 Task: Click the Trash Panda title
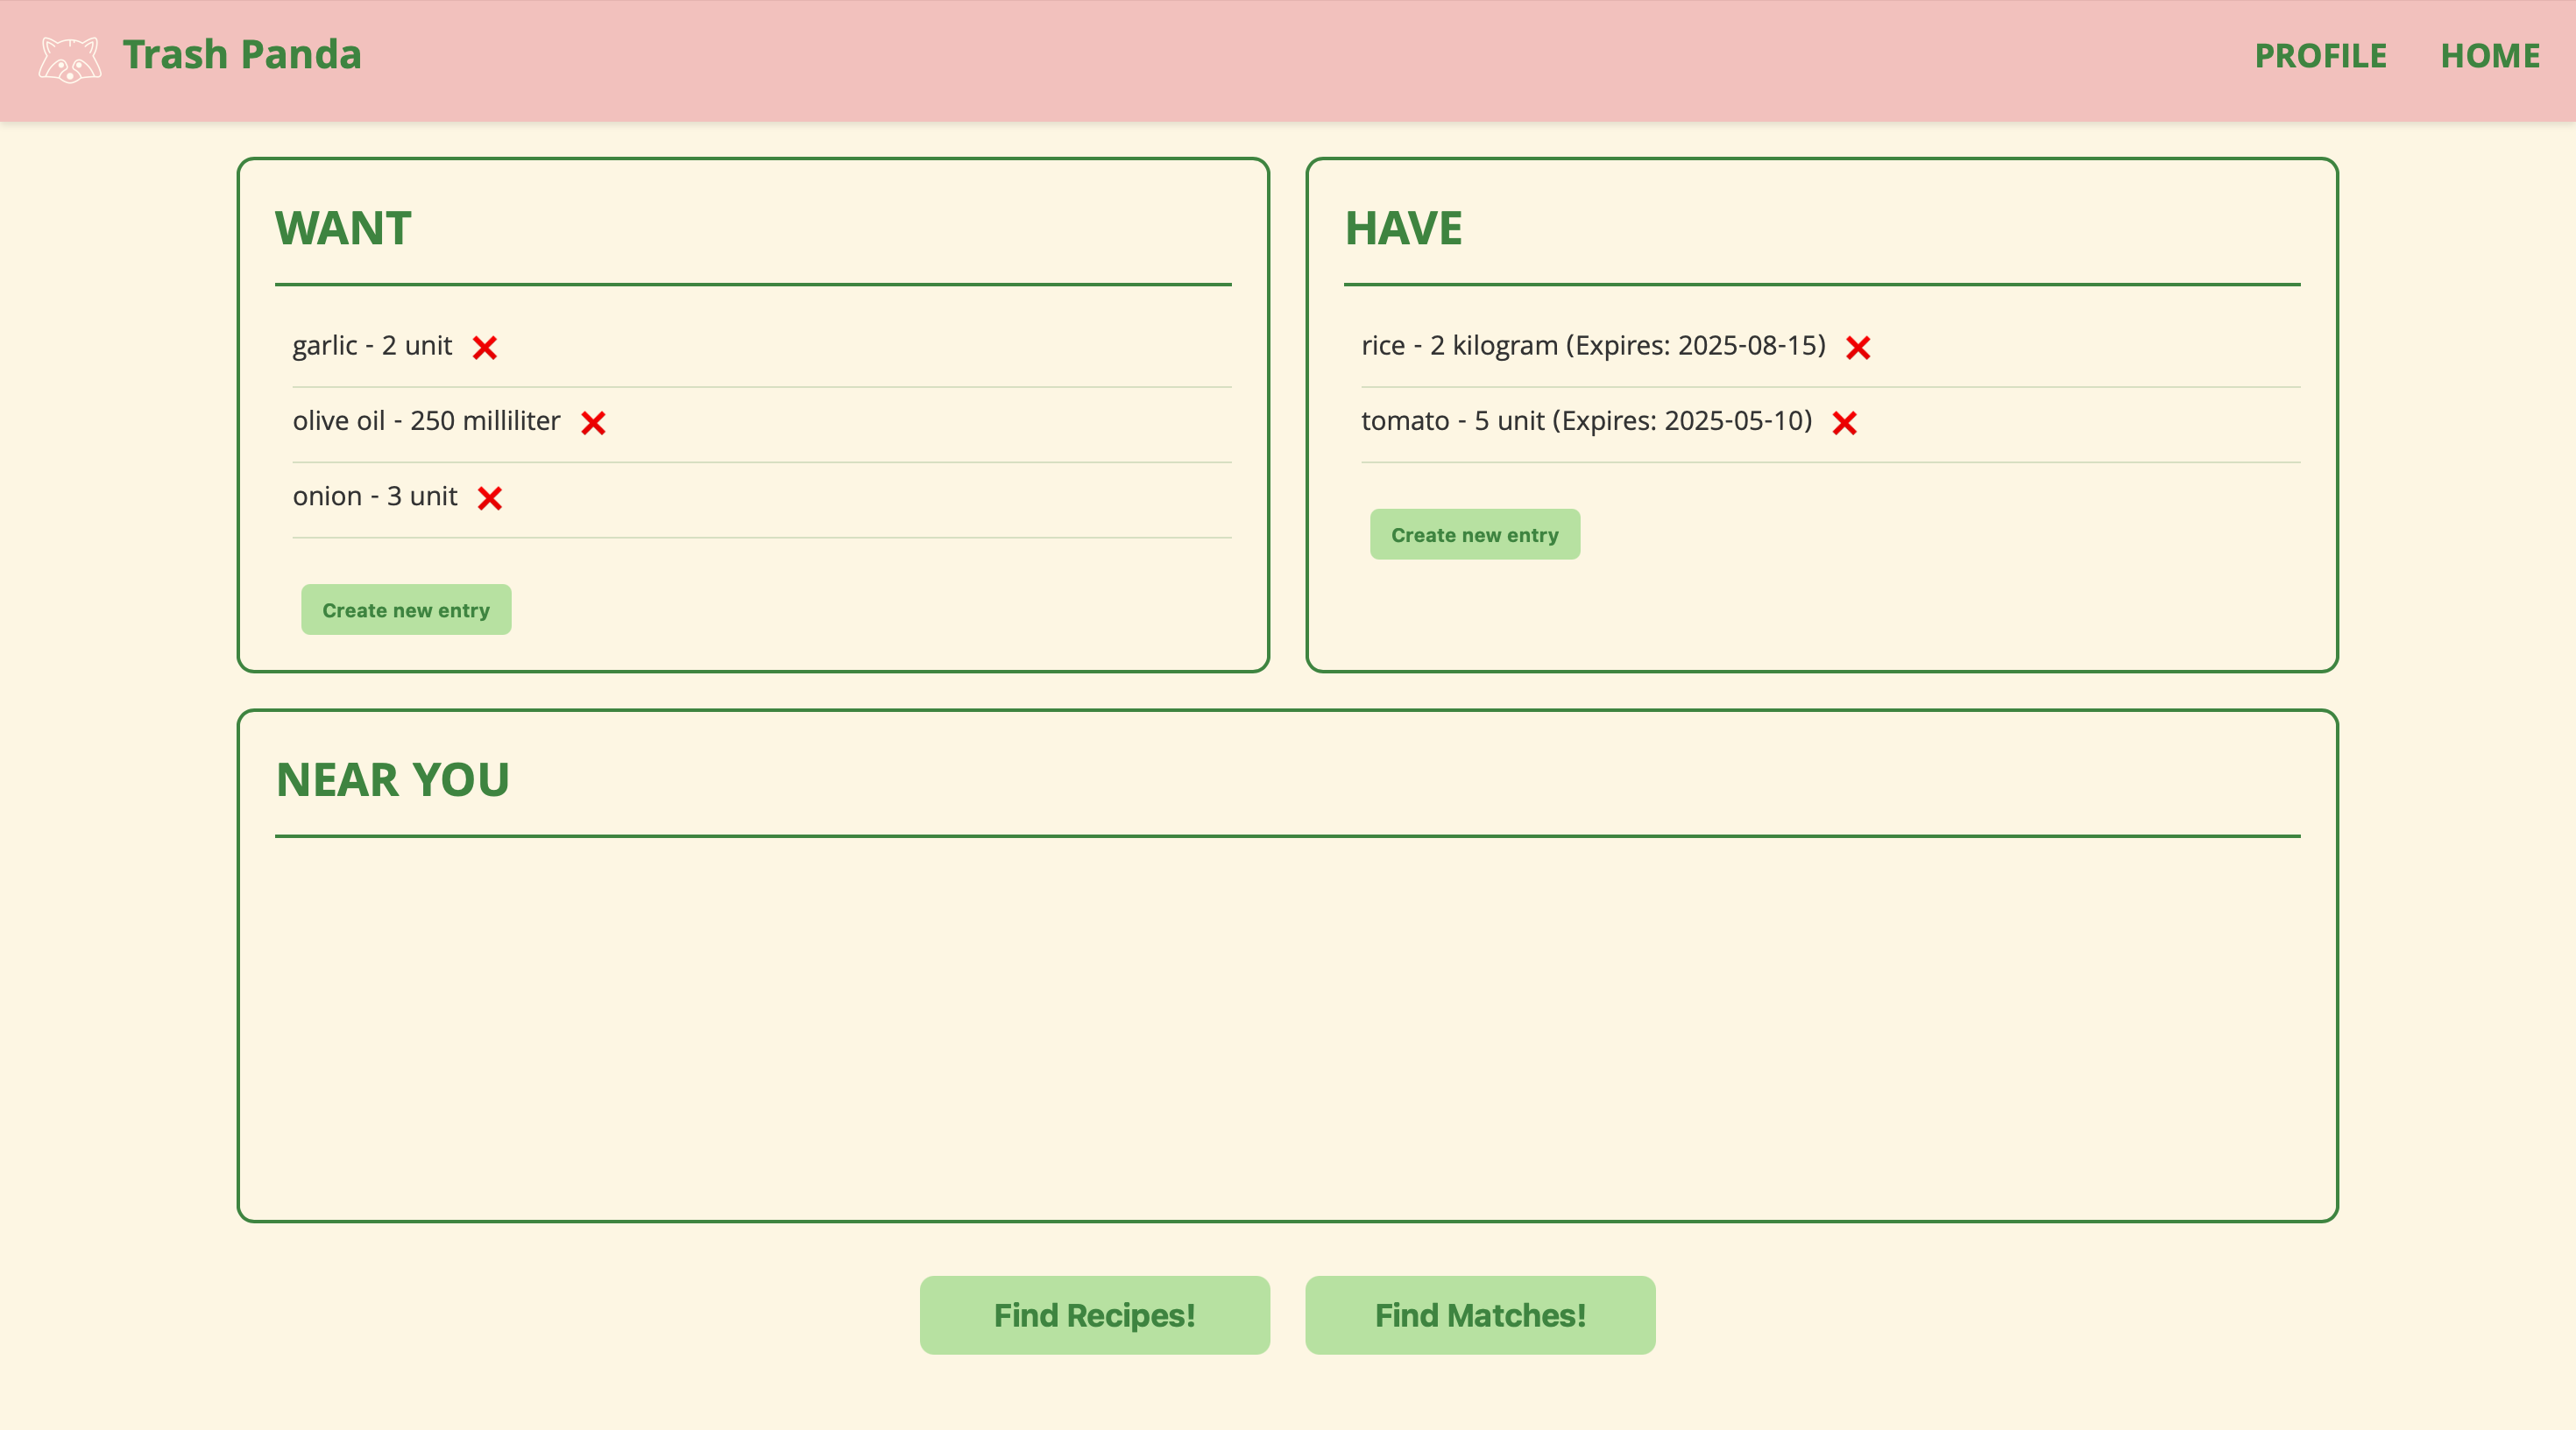click(242, 54)
